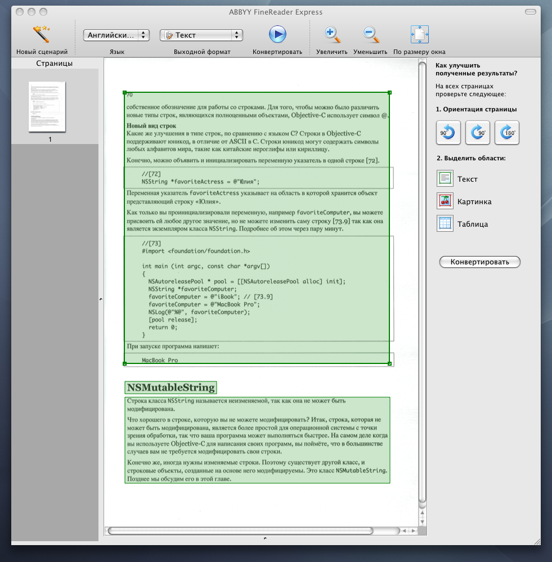The height and width of the screenshot is (562, 552).
Task: Click the fit to window size icon
Action: [419, 34]
